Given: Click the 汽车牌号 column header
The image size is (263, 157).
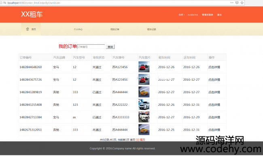Looking at the screenshot, I should click(119, 58).
